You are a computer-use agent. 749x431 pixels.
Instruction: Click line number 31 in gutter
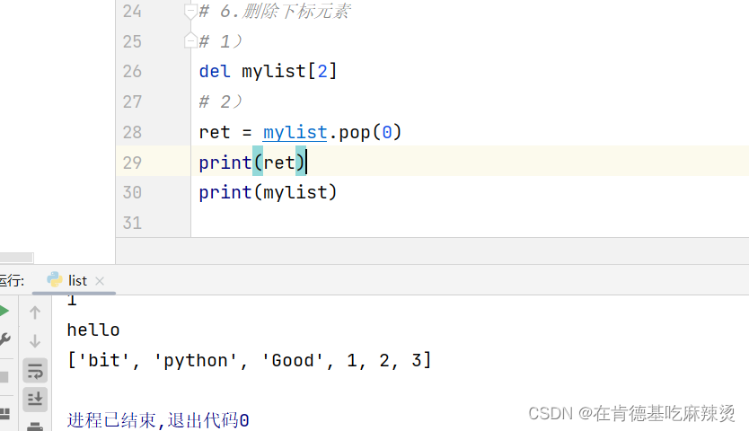[132, 223]
